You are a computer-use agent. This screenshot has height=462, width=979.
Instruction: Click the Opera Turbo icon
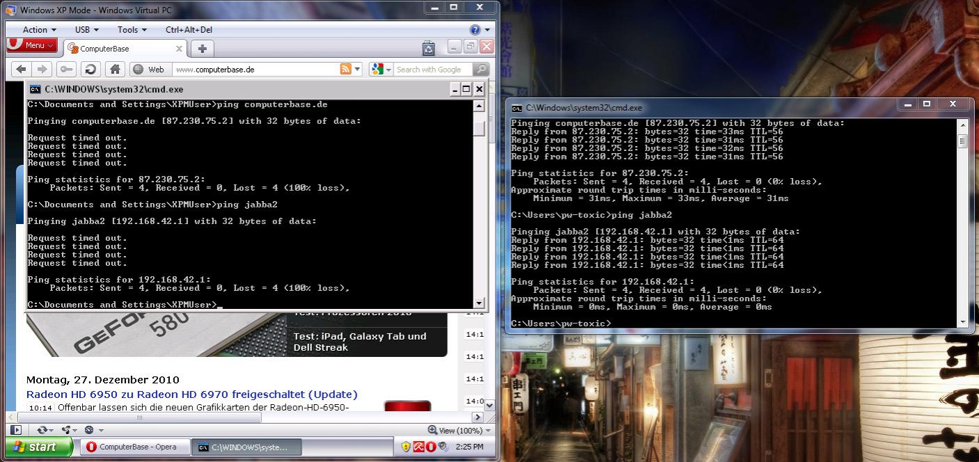click(89, 430)
